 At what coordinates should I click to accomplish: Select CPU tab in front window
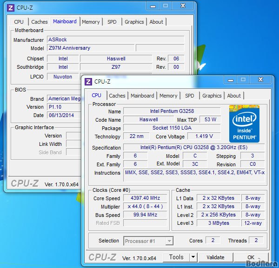pyautogui.click(x=96, y=95)
